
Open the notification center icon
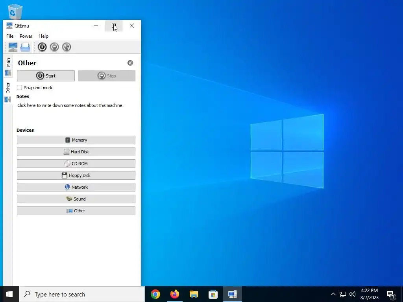(x=391, y=295)
